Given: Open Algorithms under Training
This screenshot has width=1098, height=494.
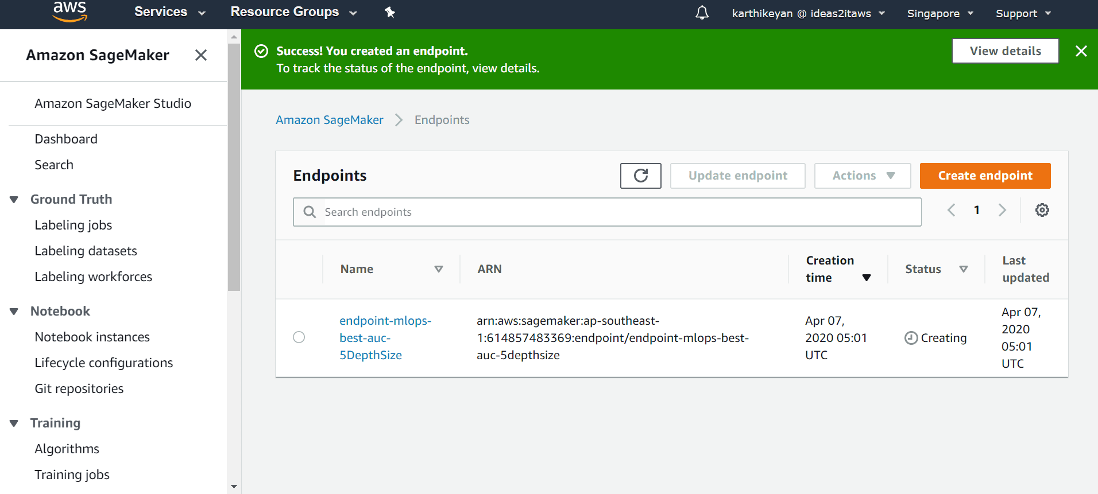Looking at the screenshot, I should pyautogui.click(x=67, y=449).
